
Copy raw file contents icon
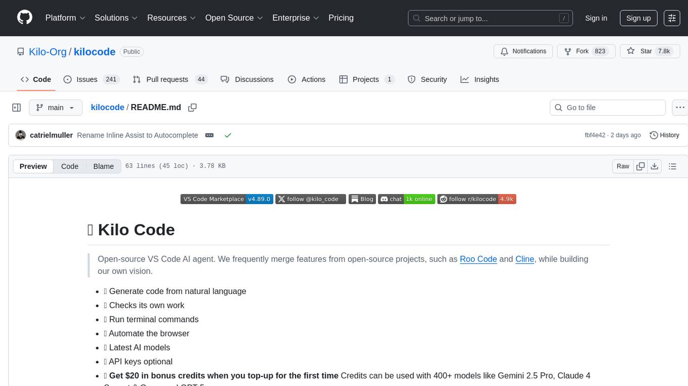tap(641, 166)
